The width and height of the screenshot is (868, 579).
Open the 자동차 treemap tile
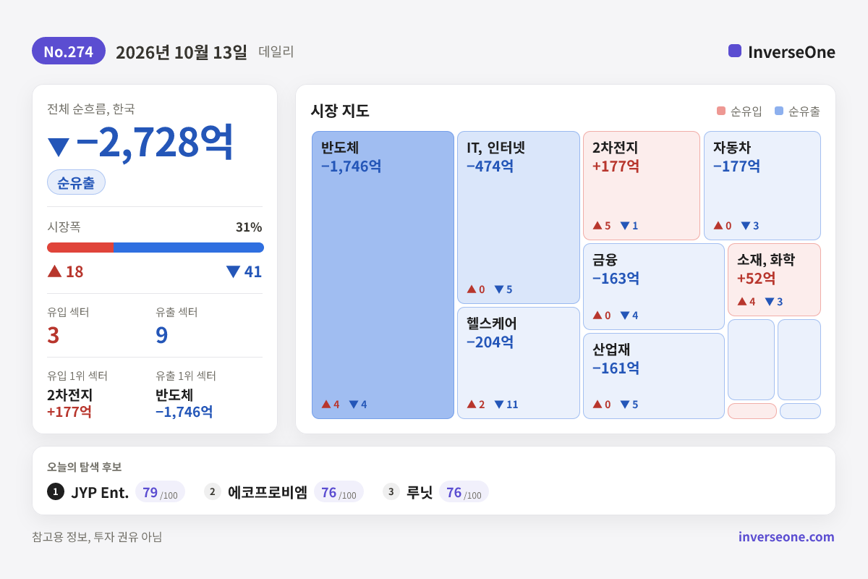click(x=762, y=185)
